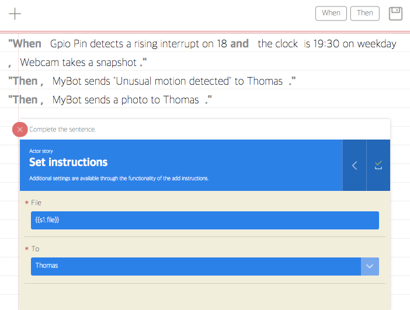Expand the To recipient dropdown arrow

[x=370, y=266]
